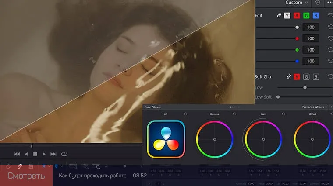
Task: Click the Gamma color wheel center point
Action: (x=215, y=139)
